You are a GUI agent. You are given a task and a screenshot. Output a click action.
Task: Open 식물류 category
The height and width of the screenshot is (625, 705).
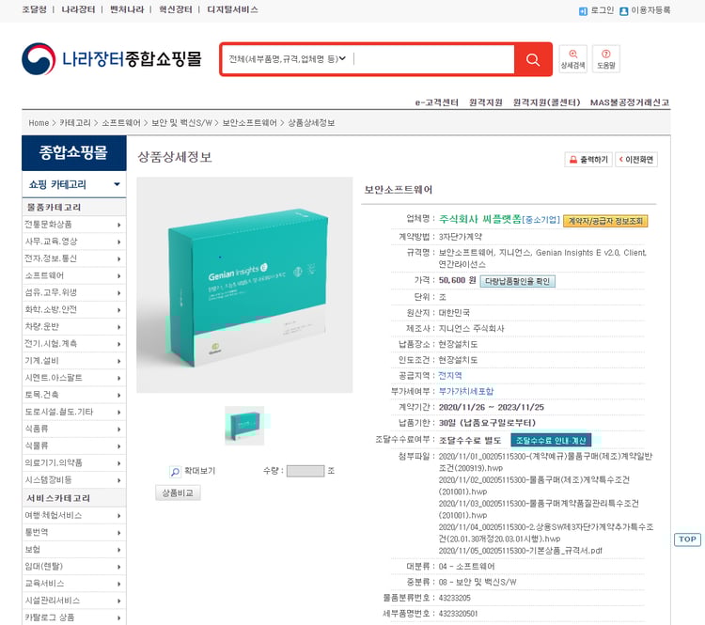point(73,446)
